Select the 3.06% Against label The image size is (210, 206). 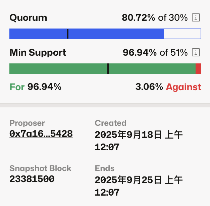coord(168,87)
